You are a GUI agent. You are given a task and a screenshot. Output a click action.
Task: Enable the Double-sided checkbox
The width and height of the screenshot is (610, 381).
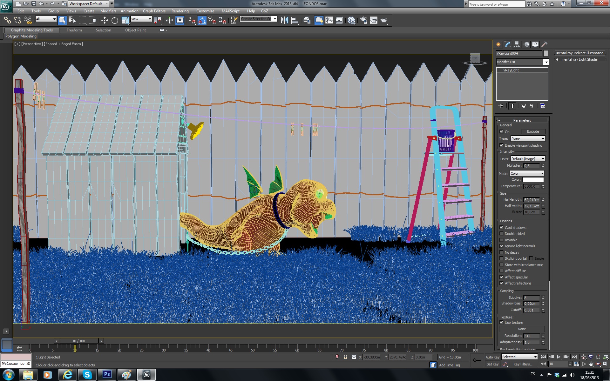502,234
